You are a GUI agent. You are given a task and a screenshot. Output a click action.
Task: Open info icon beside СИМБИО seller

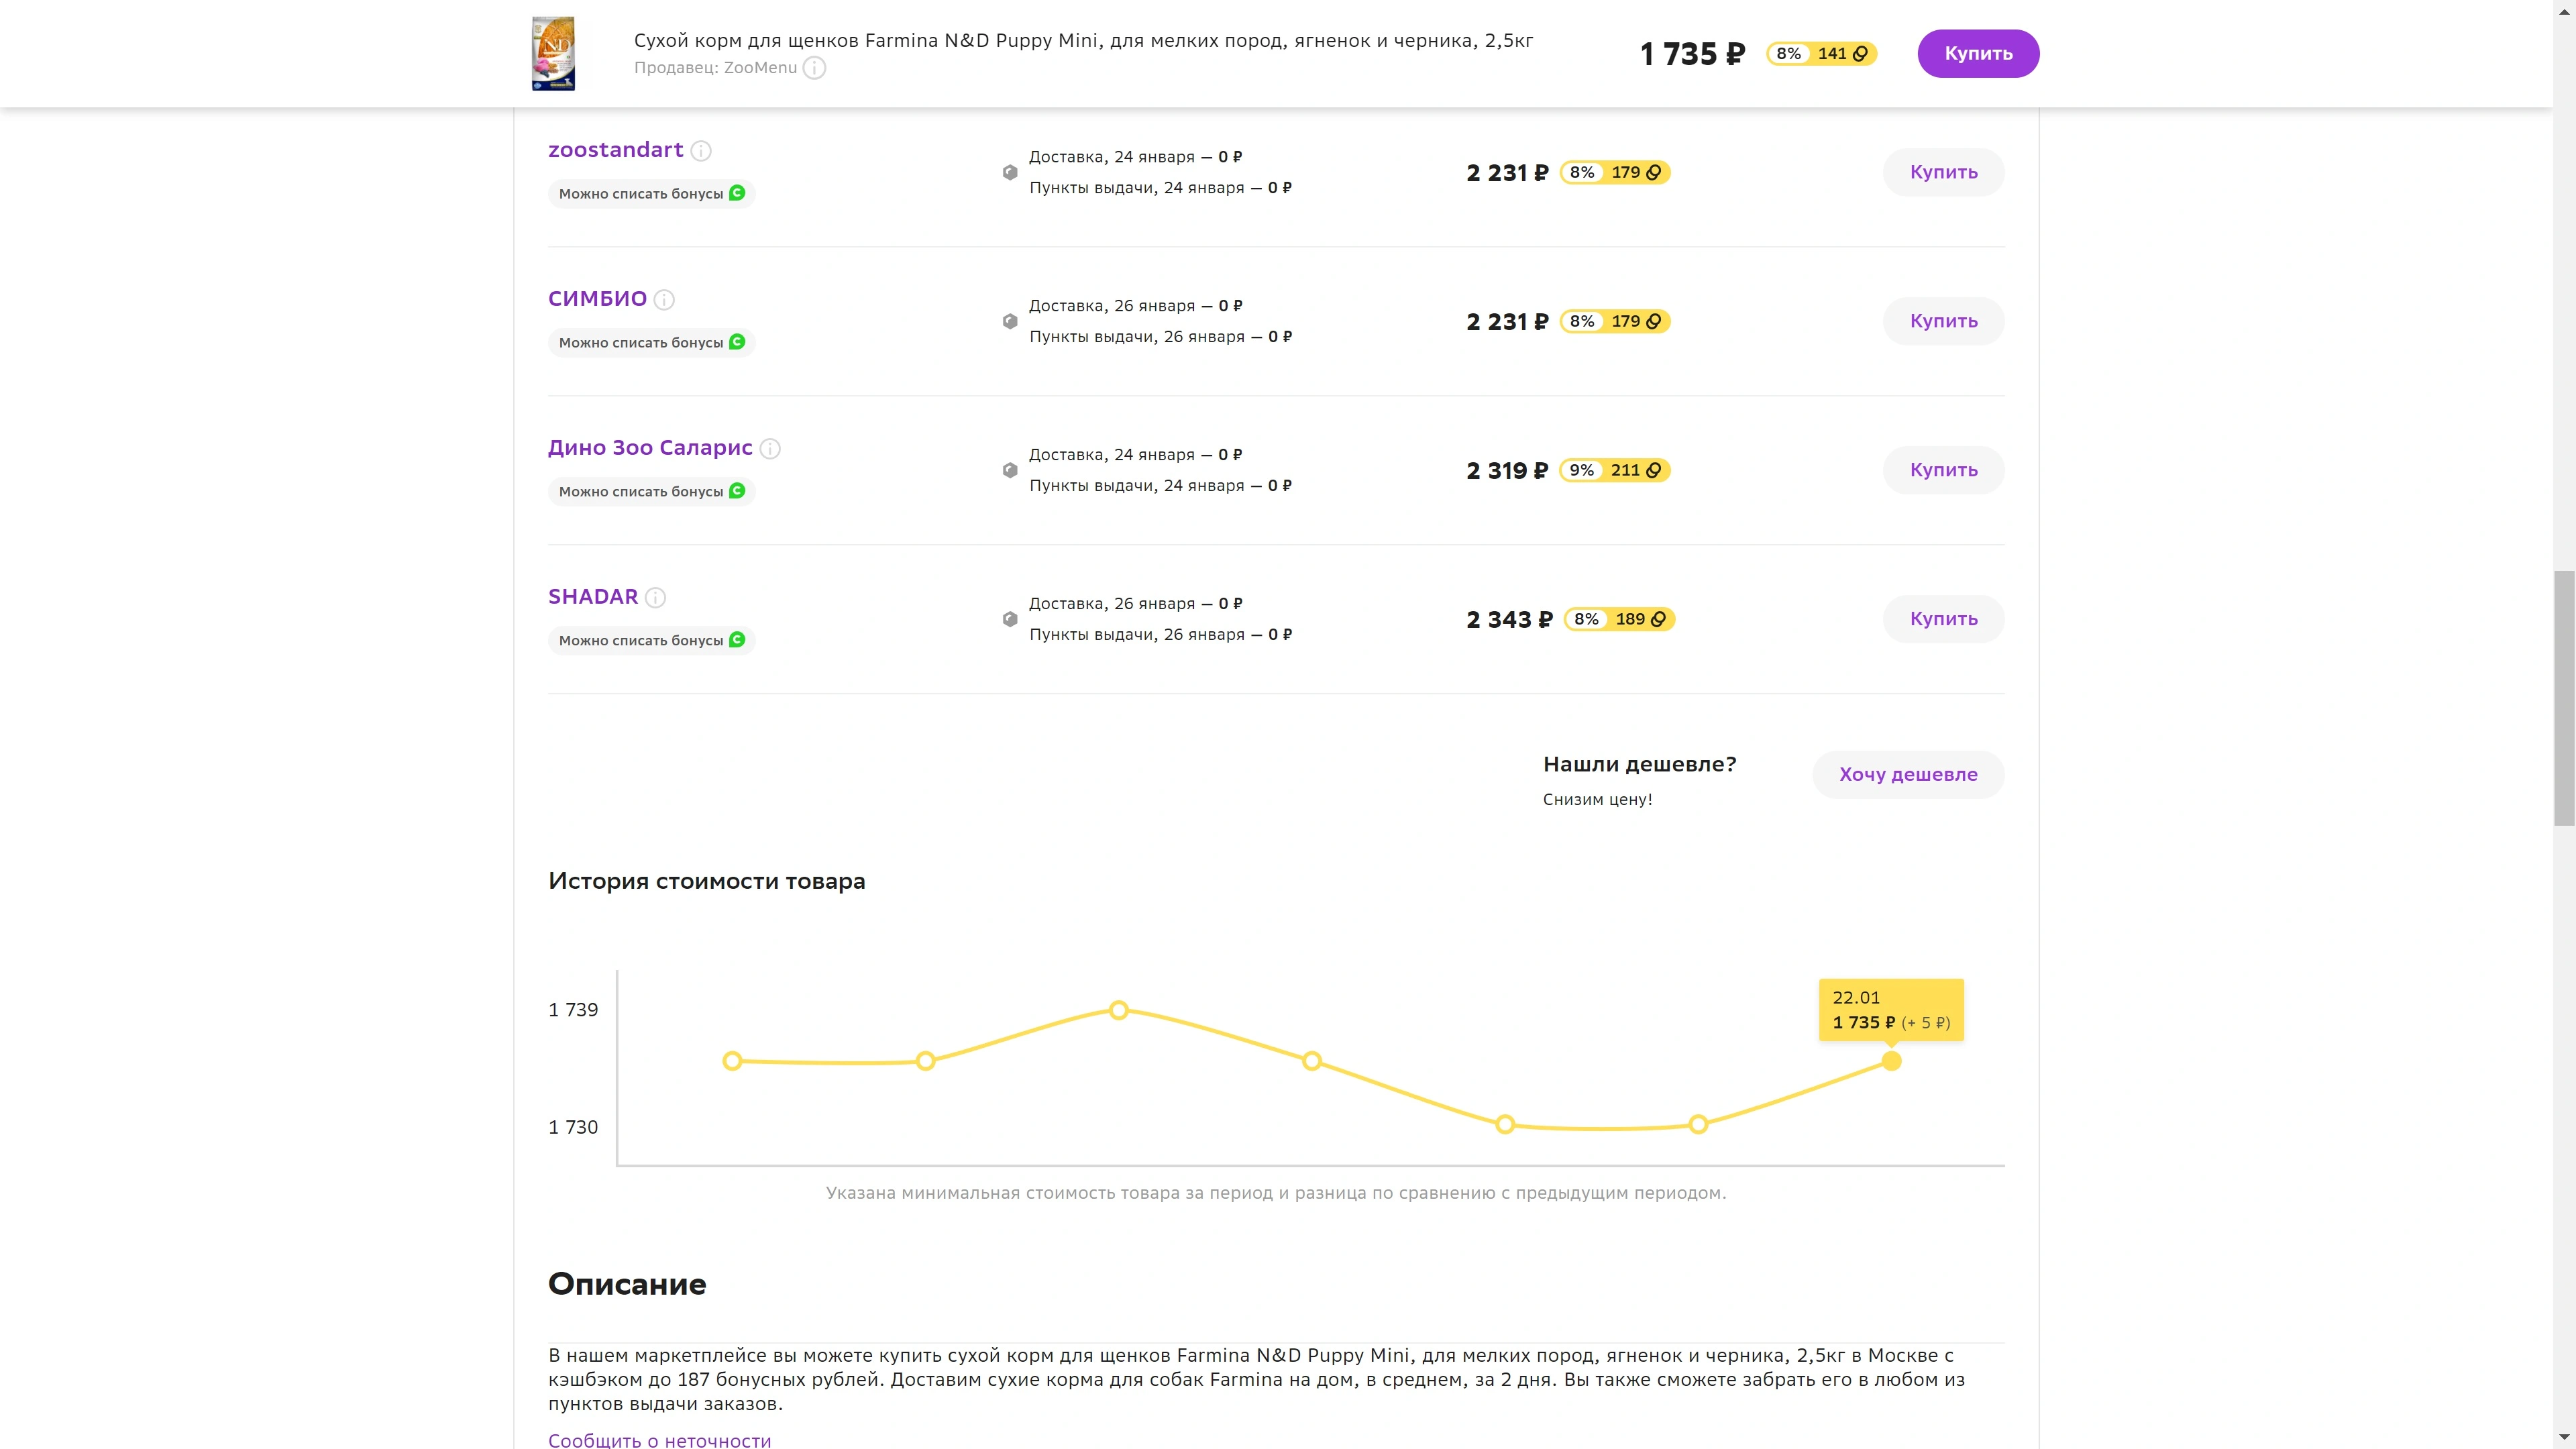pyautogui.click(x=664, y=300)
